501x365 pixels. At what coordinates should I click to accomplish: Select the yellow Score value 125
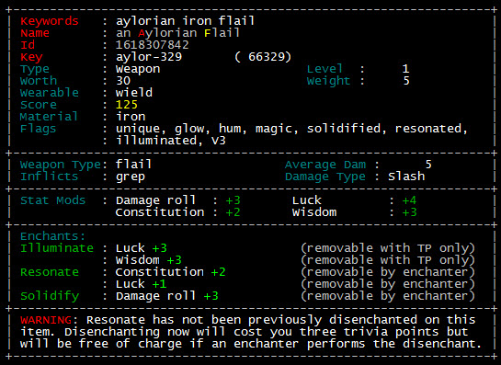pyautogui.click(x=127, y=105)
